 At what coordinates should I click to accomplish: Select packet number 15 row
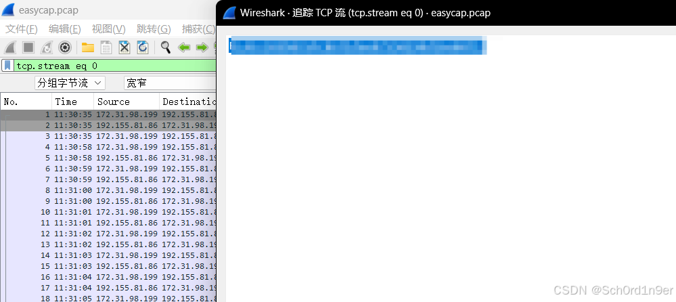[x=108, y=266]
